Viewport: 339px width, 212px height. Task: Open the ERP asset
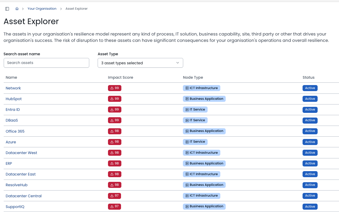(x=9, y=163)
